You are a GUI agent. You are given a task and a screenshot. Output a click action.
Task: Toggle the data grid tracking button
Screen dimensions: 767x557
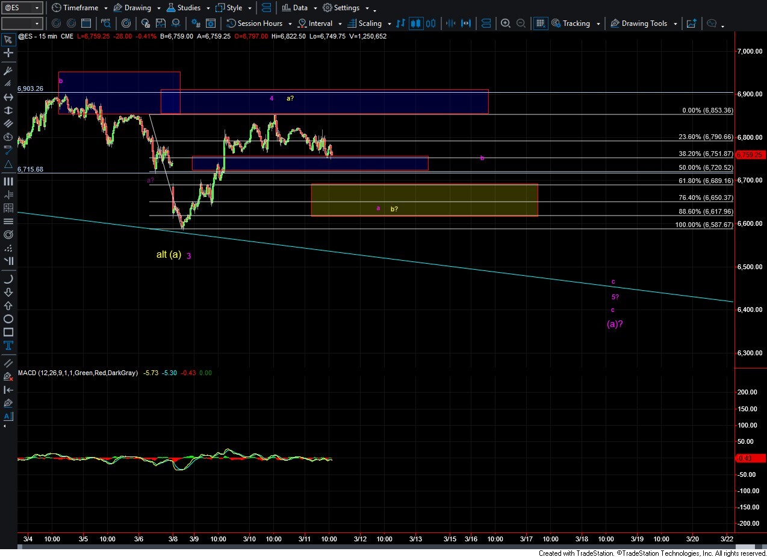click(x=540, y=23)
